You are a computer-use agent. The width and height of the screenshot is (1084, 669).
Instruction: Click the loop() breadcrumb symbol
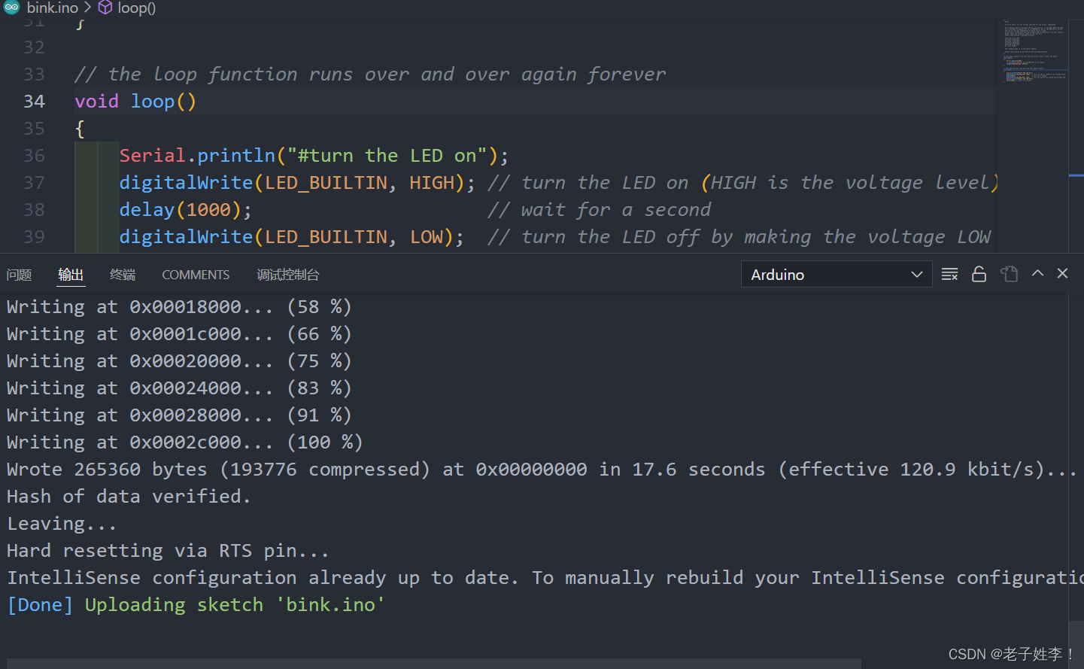(136, 8)
